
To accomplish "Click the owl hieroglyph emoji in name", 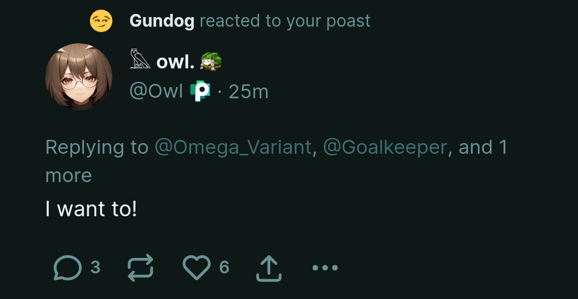I will click(140, 60).
